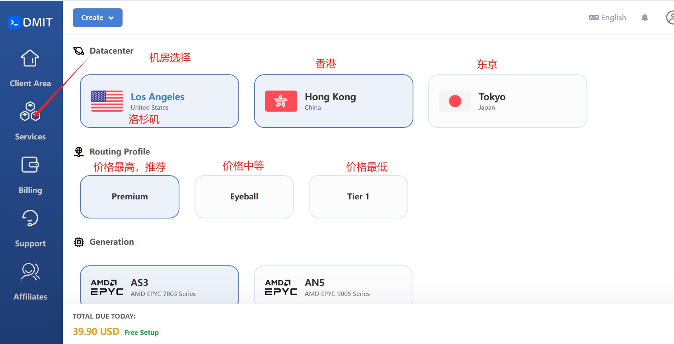Image resolution: width=674 pixels, height=344 pixels.
Task: Click the AMD EPYC logo on AN5
Action: click(x=281, y=287)
